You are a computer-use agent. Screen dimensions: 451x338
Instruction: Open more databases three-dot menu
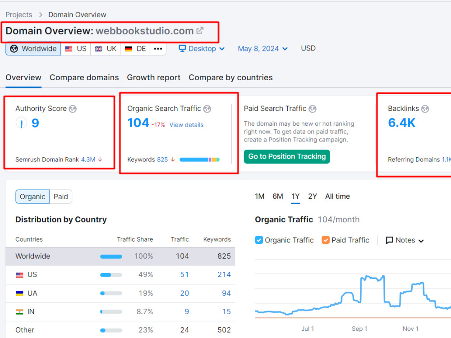[x=158, y=49]
